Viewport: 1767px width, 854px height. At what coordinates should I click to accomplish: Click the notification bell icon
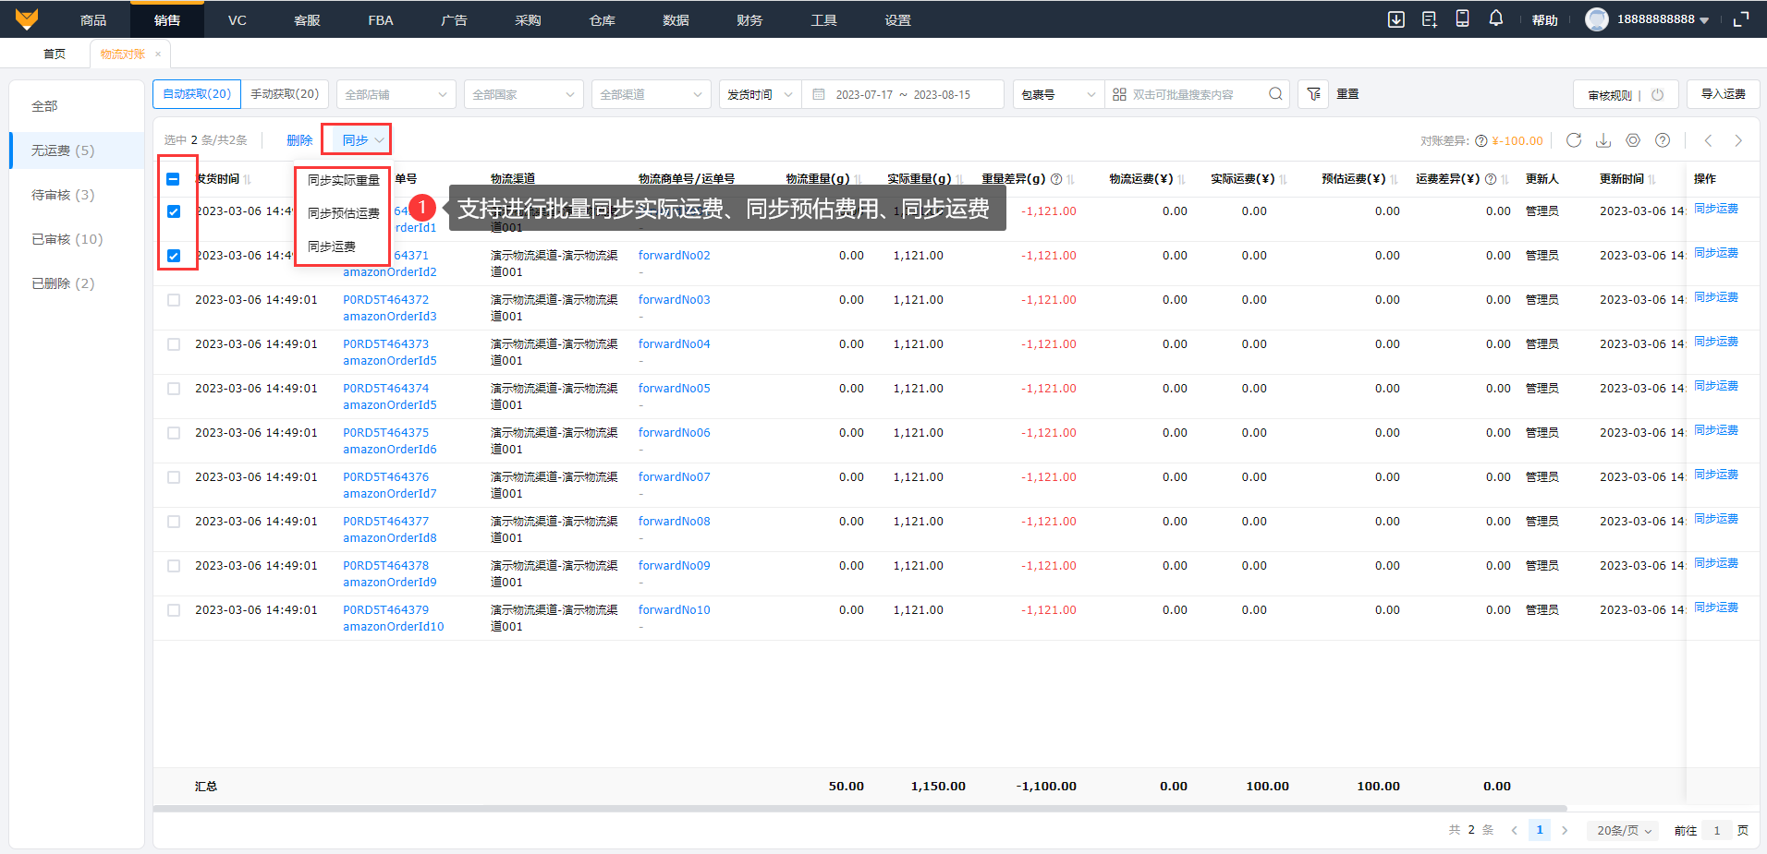tap(1495, 18)
